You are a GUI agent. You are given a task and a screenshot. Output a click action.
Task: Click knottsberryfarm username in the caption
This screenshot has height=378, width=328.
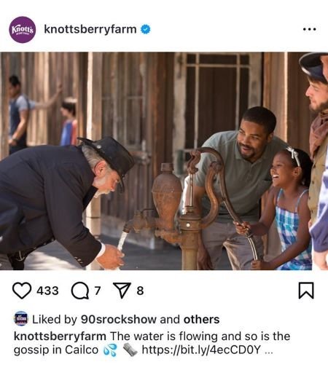pos(60,336)
